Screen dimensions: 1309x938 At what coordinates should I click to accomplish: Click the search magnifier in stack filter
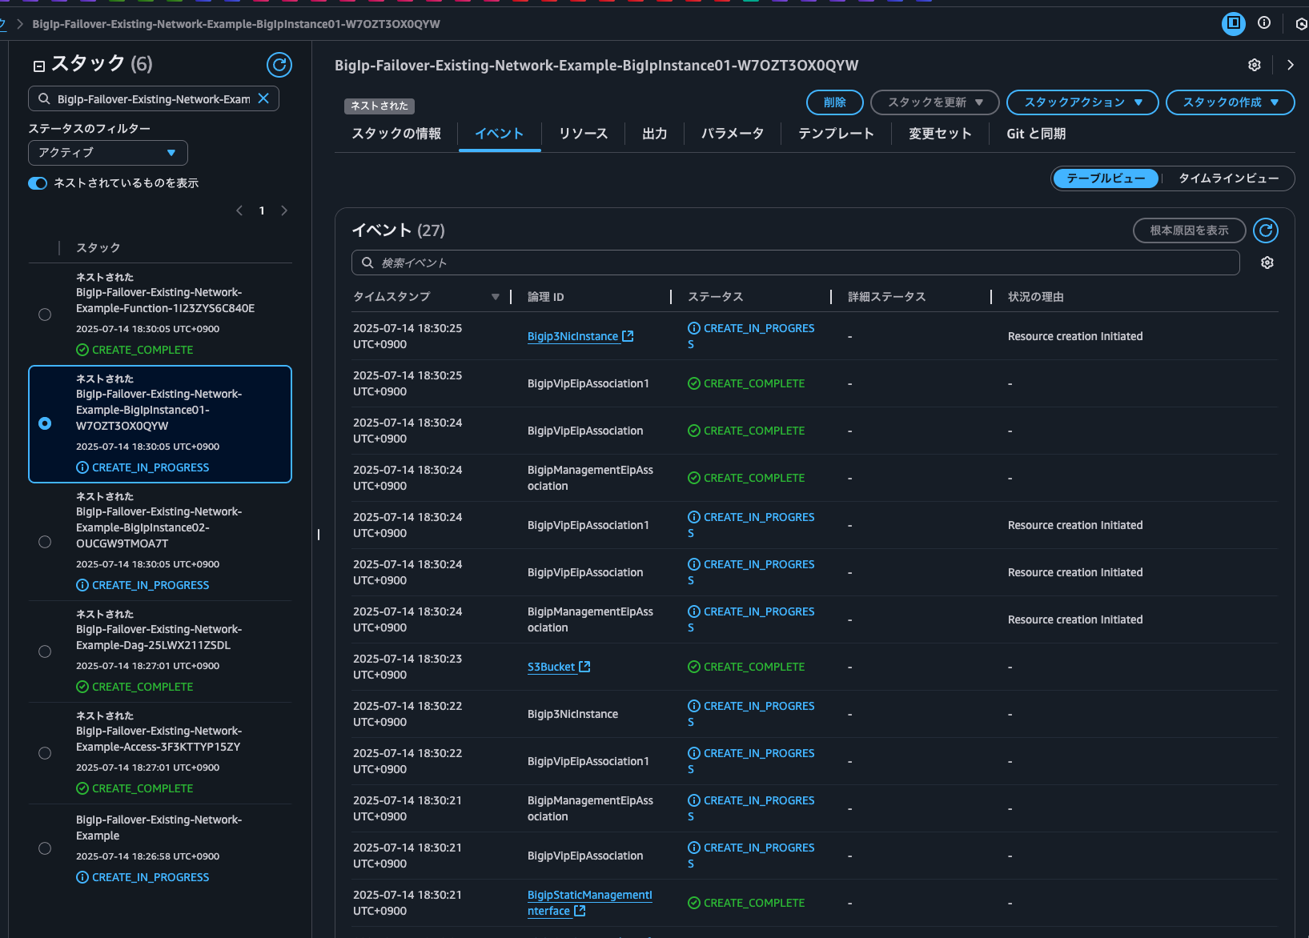(x=44, y=98)
